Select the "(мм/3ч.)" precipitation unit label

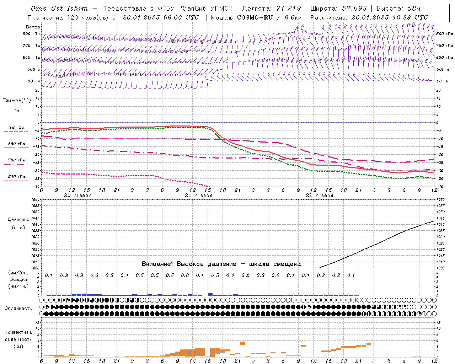[18, 273]
